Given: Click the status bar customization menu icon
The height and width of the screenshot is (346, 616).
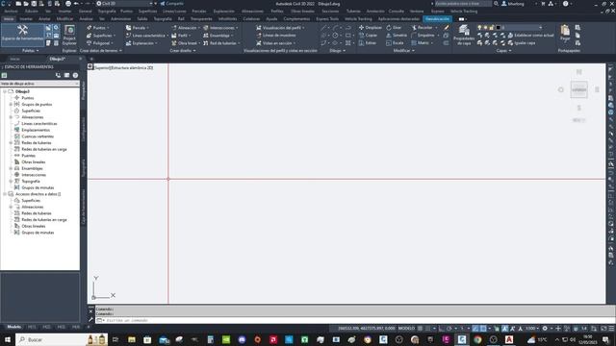Looking at the screenshot, I should (x=611, y=329).
